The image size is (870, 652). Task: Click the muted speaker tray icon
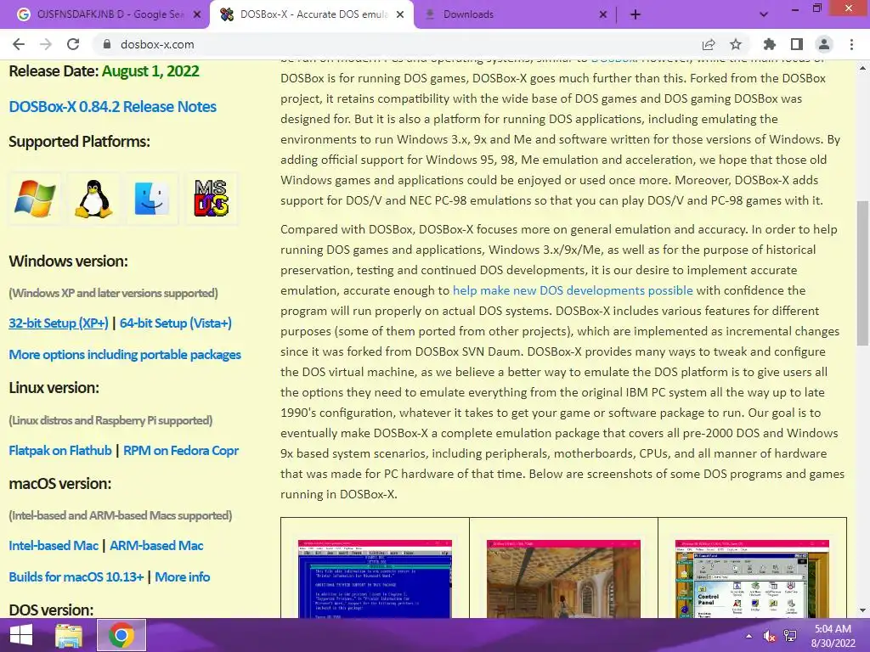coord(770,636)
